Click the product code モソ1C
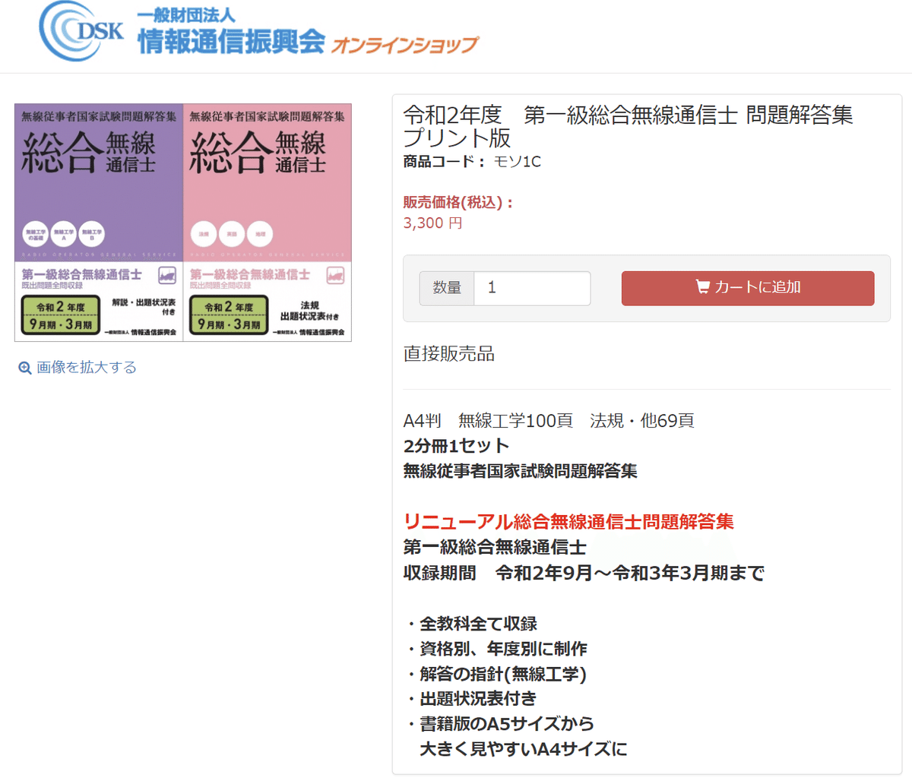 518,162
